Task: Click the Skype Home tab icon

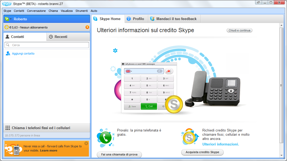Action: point(95,19)
